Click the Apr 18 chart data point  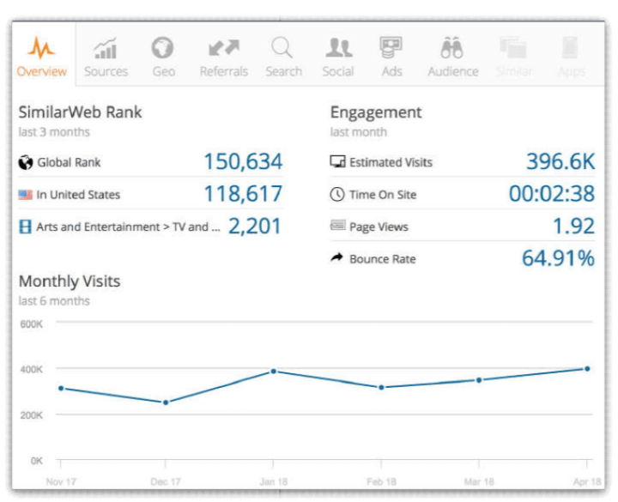pyautogui.click(x=587, y=369)
